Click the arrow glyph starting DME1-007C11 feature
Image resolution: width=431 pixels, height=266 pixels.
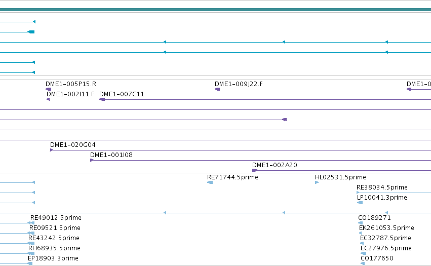click(x=102, y=99)
